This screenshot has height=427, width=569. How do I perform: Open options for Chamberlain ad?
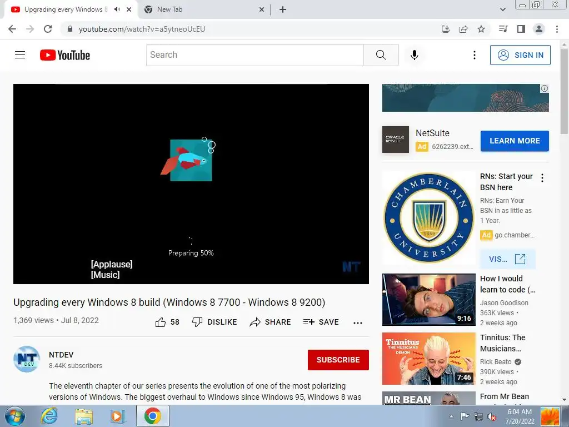(542, 178)
